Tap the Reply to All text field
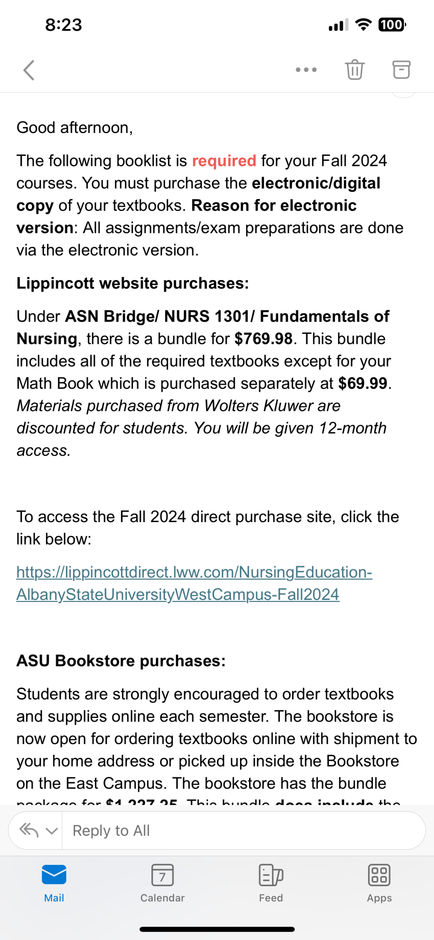The width and height of the screenshot is (434, 940). [x=243, y=830]
